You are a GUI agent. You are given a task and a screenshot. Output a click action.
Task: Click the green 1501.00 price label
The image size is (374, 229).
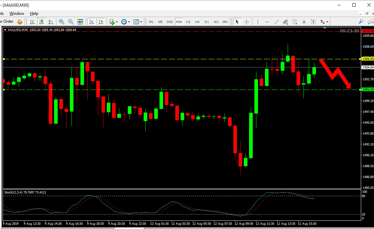(x=367, y=89)
